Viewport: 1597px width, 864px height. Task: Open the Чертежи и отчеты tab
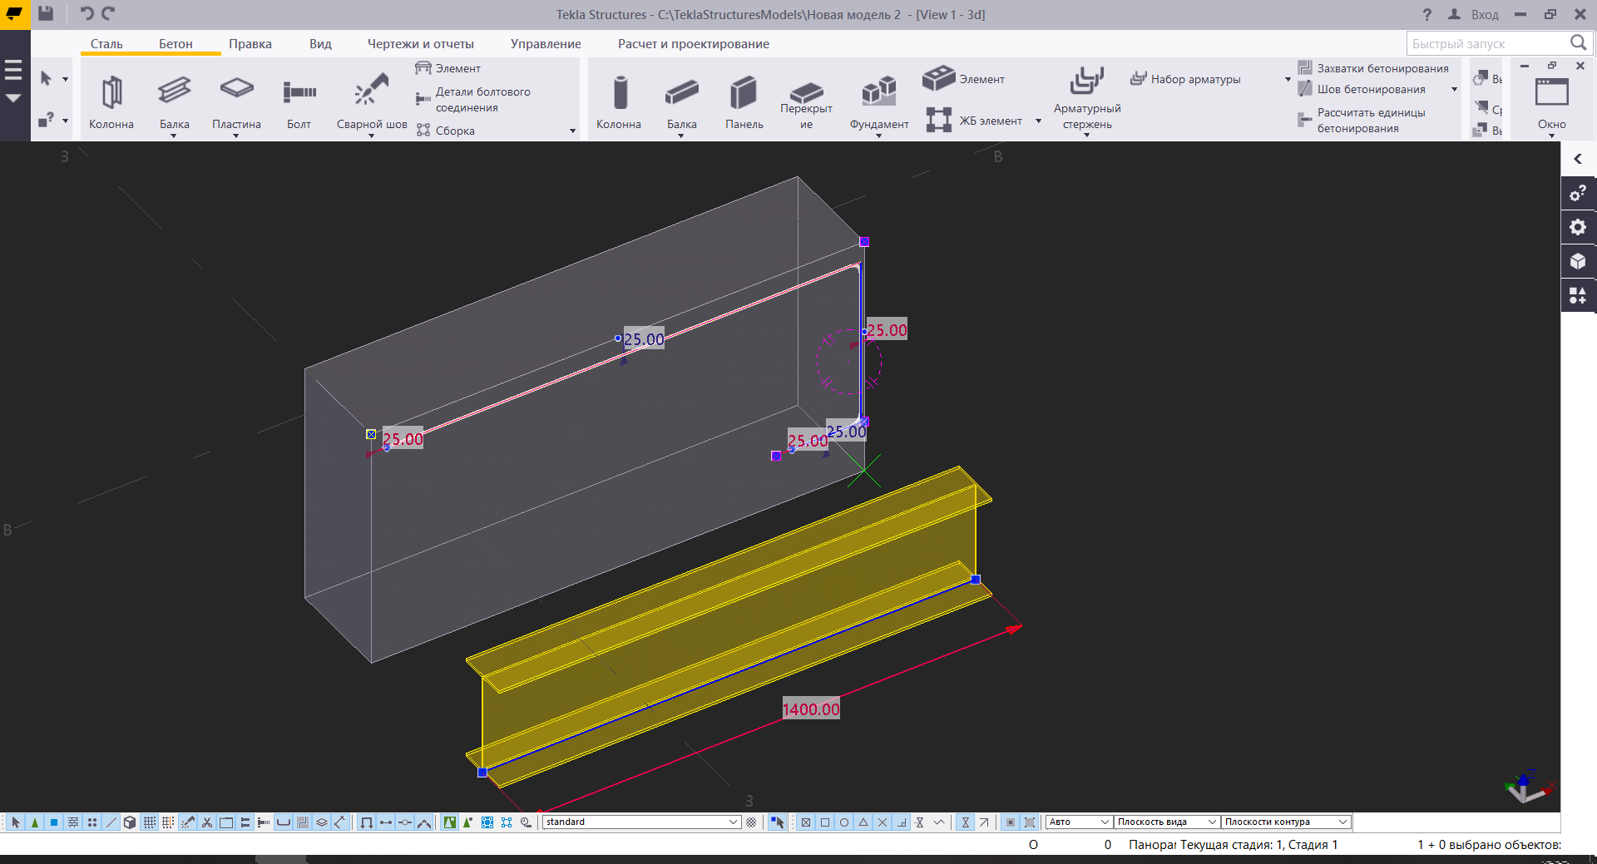420,44
